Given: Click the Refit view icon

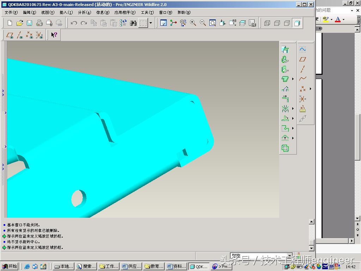Looking at the screenshot, I should [x=213, y=23].
